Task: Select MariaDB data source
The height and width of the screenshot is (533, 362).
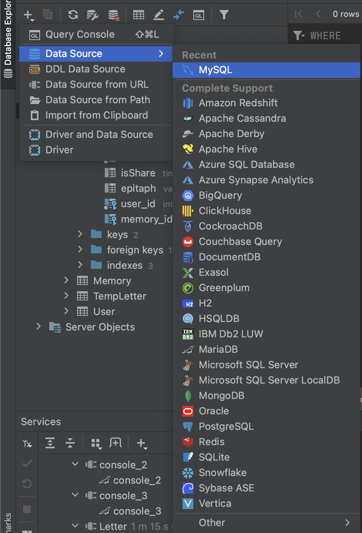Action: pyautogui.click(x=266, y=349)
